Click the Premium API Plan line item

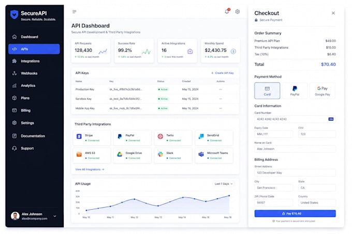(x=295, y=41)
